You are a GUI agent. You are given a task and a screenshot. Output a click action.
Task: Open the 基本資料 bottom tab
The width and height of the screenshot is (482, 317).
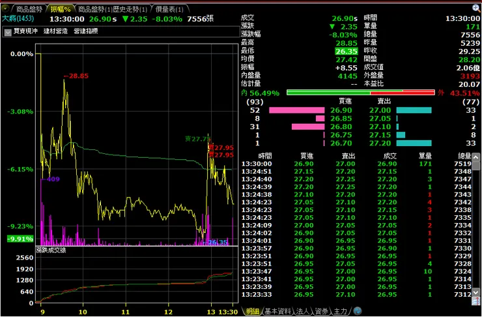coord(277,311)
